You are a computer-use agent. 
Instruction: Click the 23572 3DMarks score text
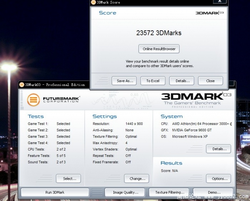(159, 33)
